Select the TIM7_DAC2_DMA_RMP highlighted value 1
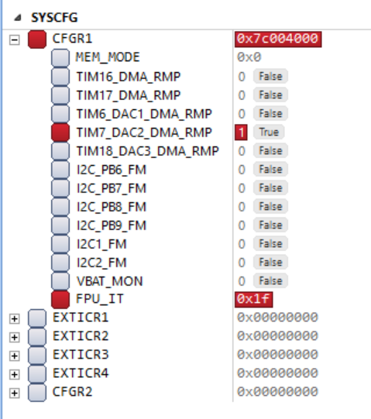 [241, 132]
